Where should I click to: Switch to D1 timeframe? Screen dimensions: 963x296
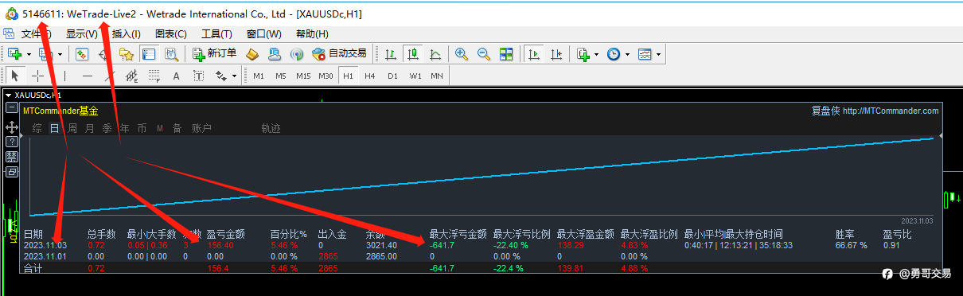[x=392, y=76]
